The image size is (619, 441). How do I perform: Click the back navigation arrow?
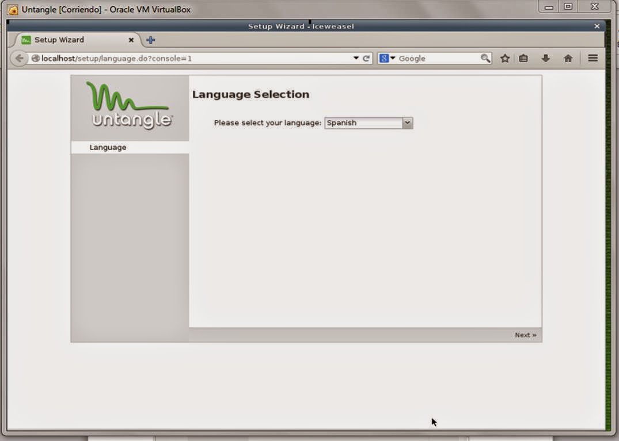click(x=18, y=58)
